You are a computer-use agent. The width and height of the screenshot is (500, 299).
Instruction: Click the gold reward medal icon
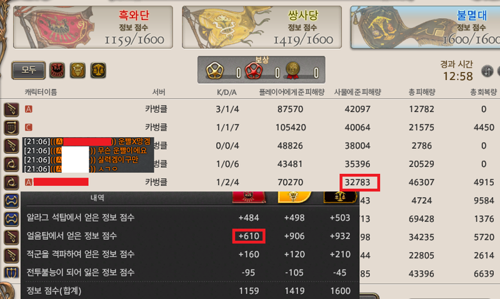292,70
